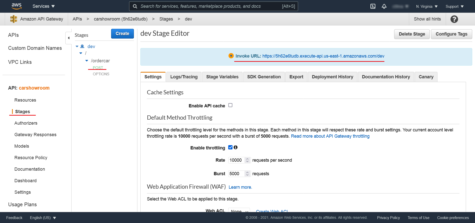Open the Canary tab

426,77
